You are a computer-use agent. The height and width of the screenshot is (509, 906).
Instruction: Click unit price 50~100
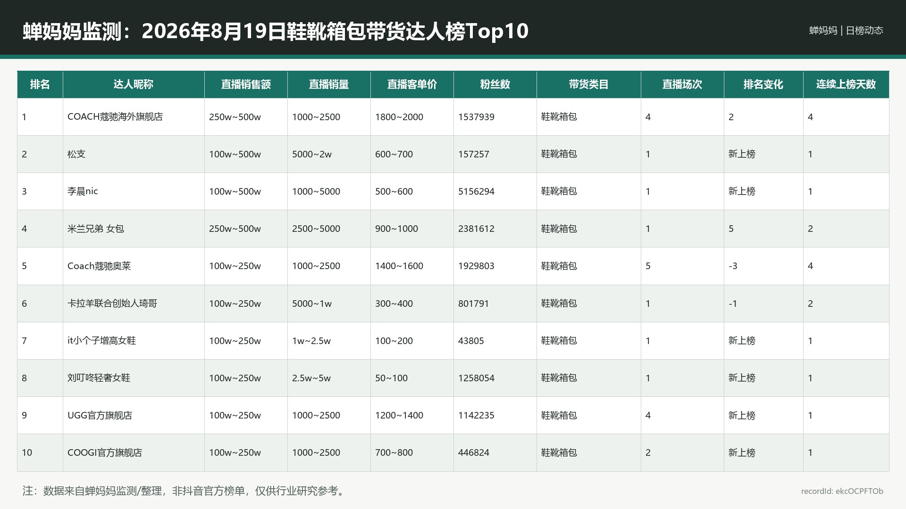click(x=391, y=378)
